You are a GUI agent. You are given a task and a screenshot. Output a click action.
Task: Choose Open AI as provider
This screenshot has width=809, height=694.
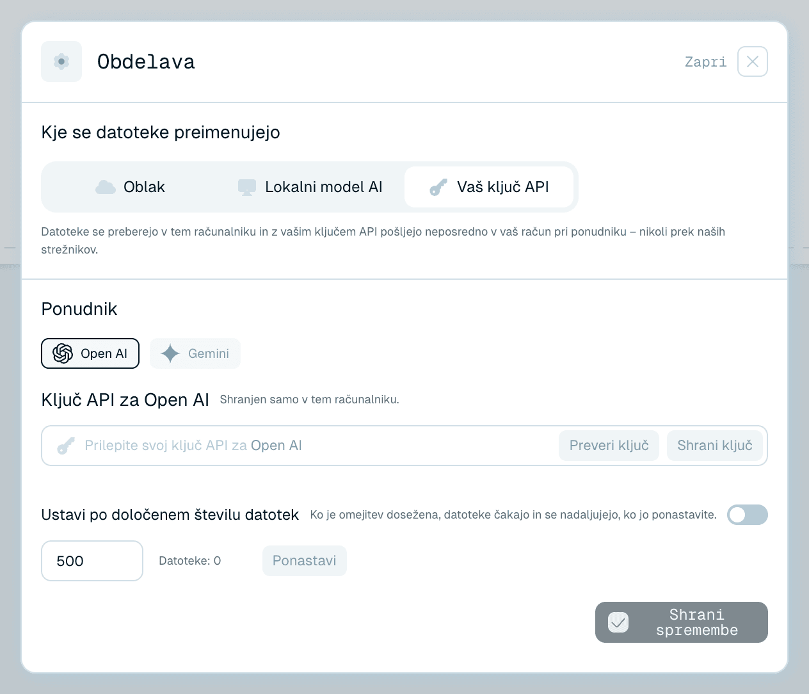click(90, 353)
